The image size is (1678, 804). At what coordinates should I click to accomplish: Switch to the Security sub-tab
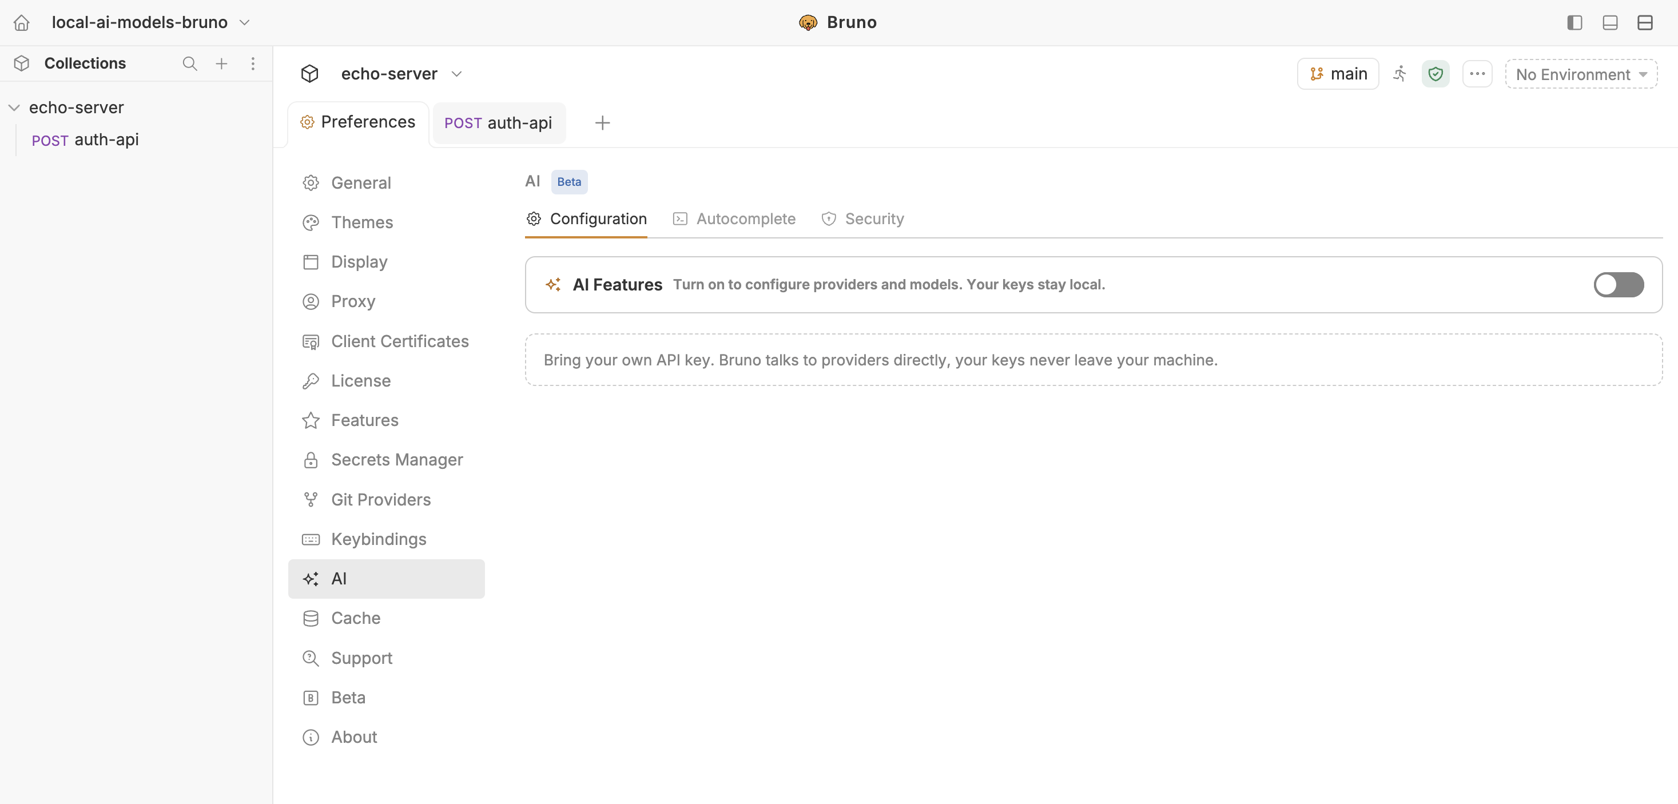tap(862, 219)
